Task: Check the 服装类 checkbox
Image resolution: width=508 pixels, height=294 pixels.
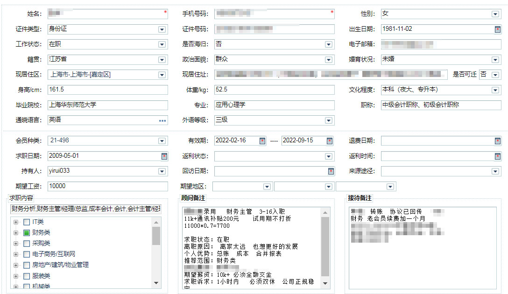Action: [27, 276]
